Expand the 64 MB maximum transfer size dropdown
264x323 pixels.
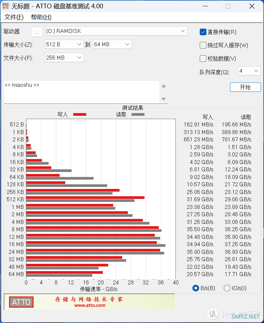(112, 44)
